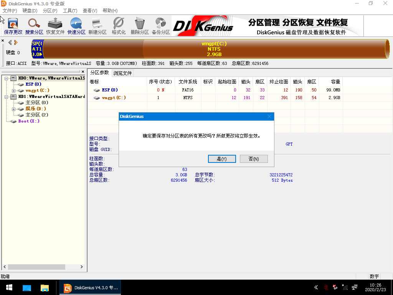Click right arrow of tree horizontal scrollbar
This screenshot has width=393, height=295.
pyautogui.click(x=82, y=267)
